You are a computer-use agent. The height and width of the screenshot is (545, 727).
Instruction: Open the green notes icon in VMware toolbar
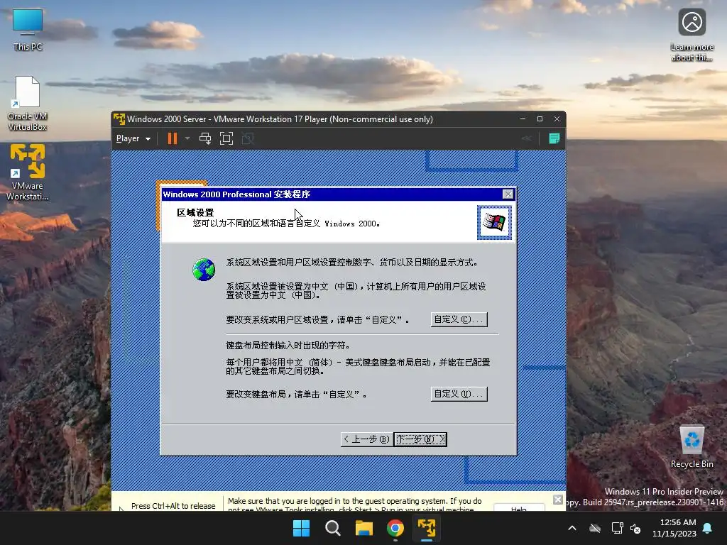554,138
